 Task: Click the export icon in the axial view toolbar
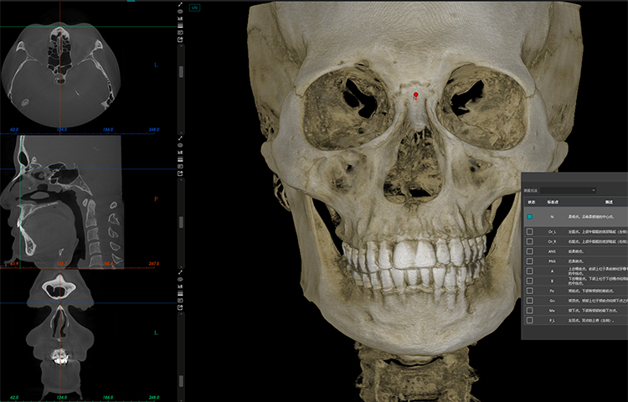coord(182,39)
